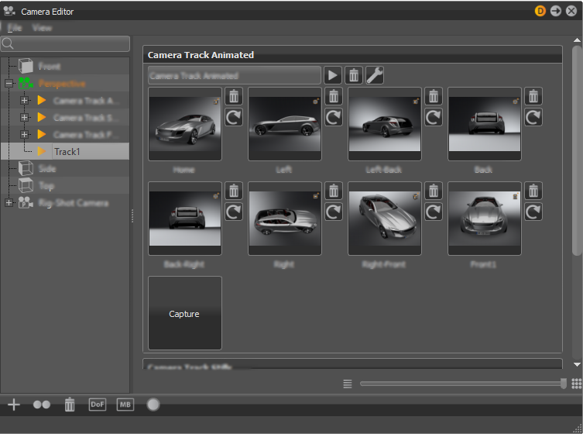
Task: Delete the Left-Back viewpoint with its trash icon
Action: click(x=434, y=96)
